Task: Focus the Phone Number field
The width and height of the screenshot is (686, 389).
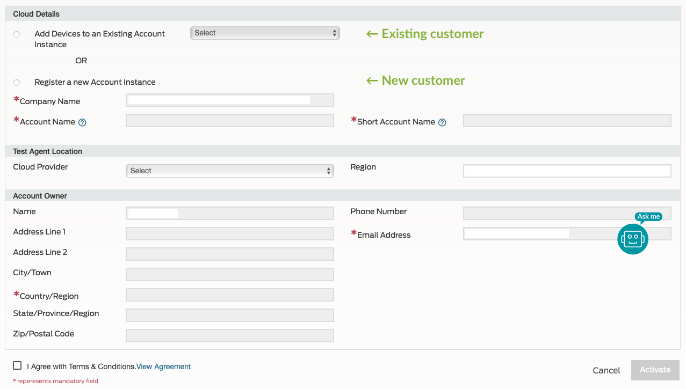Action: click(x=567, y=213)
